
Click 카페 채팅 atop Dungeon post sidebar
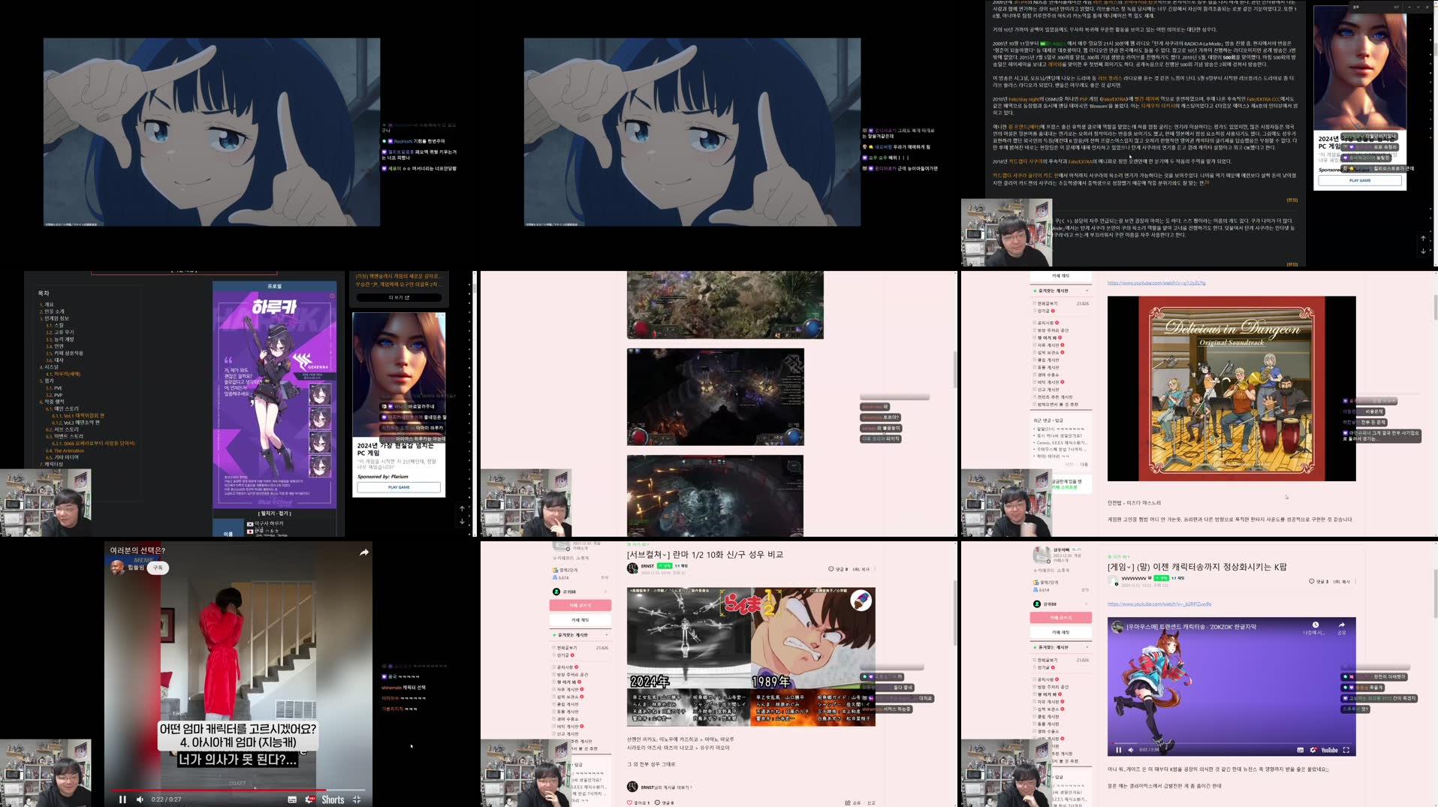(1060, 276)
